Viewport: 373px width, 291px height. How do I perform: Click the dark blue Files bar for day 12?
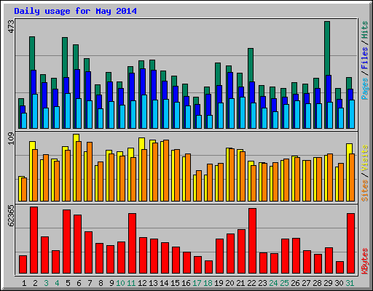143,81
